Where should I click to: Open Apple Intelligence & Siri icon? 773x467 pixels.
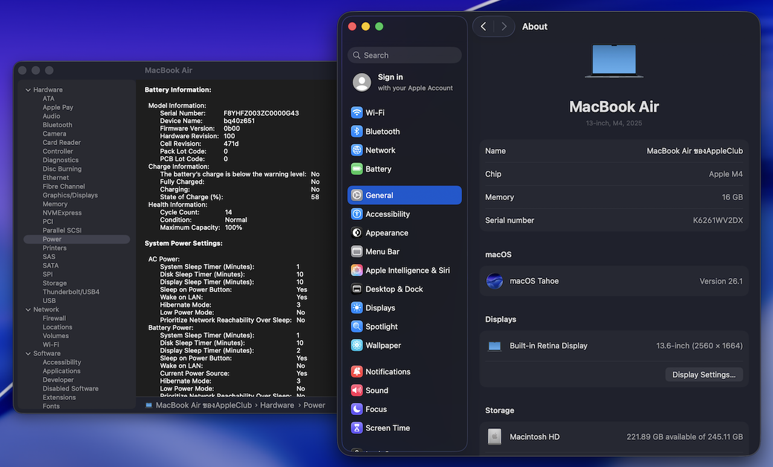[357, 271]
